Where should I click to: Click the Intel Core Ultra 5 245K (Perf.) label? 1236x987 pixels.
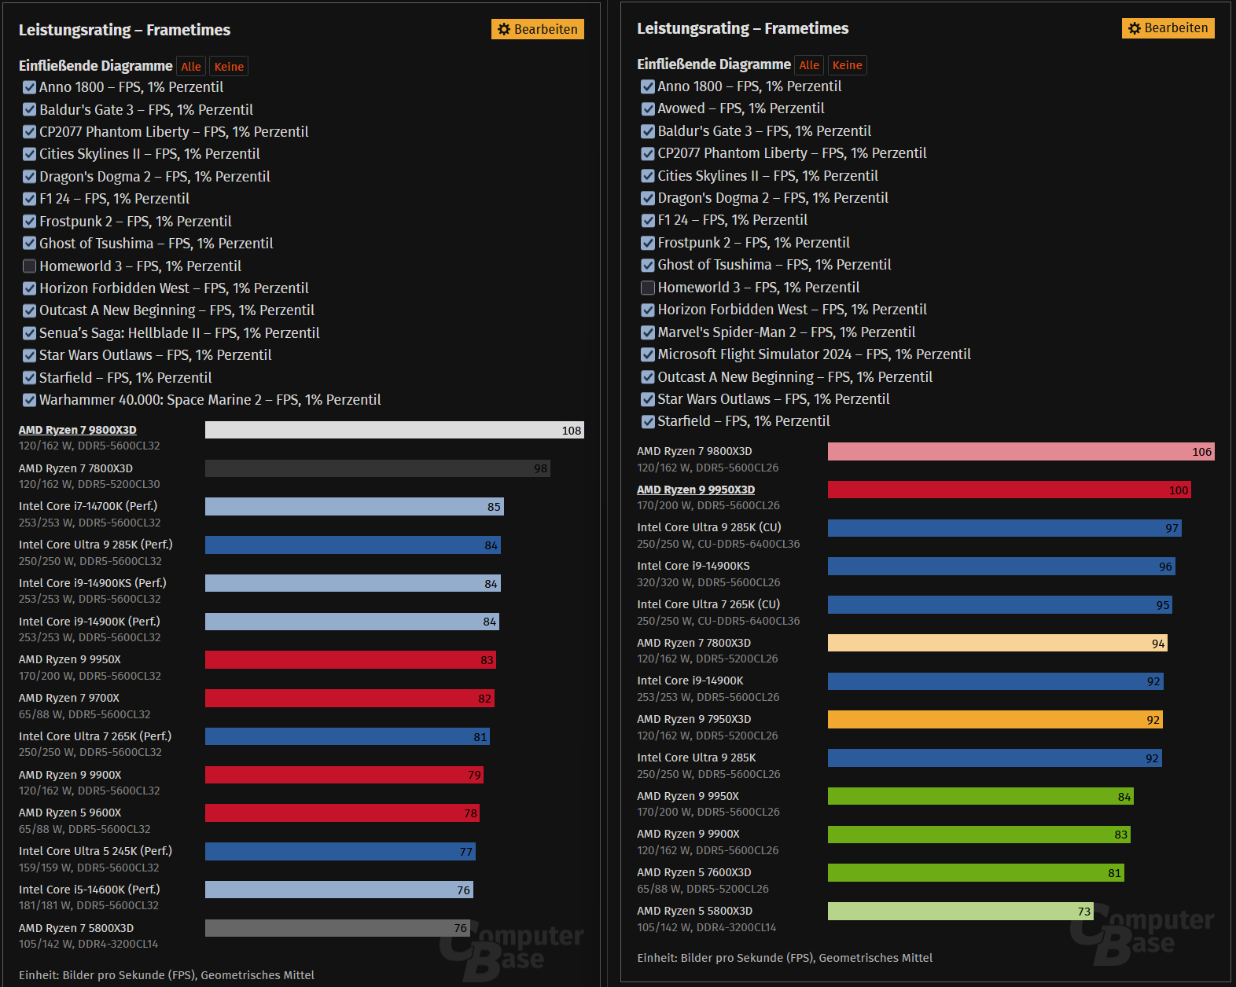(x=96, y=851)
